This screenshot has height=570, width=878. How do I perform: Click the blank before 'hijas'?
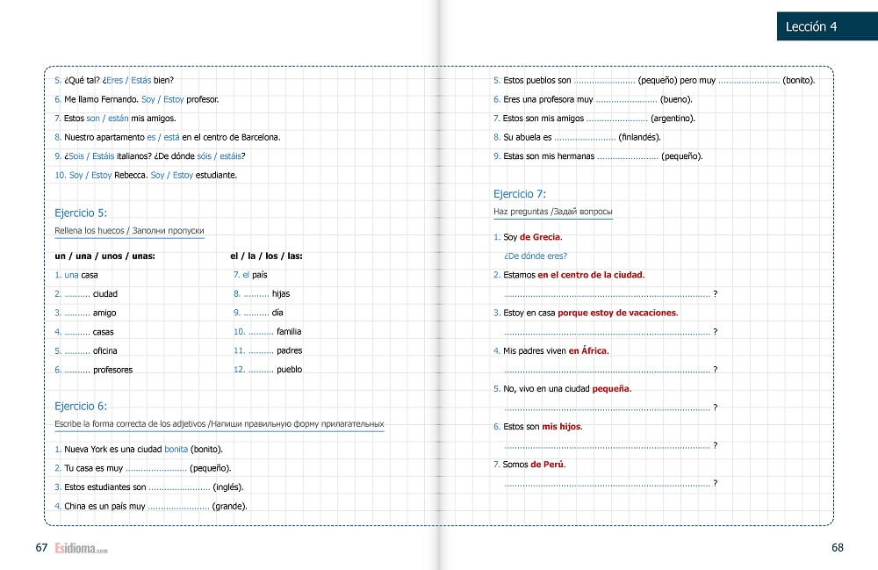coord(256,294)
